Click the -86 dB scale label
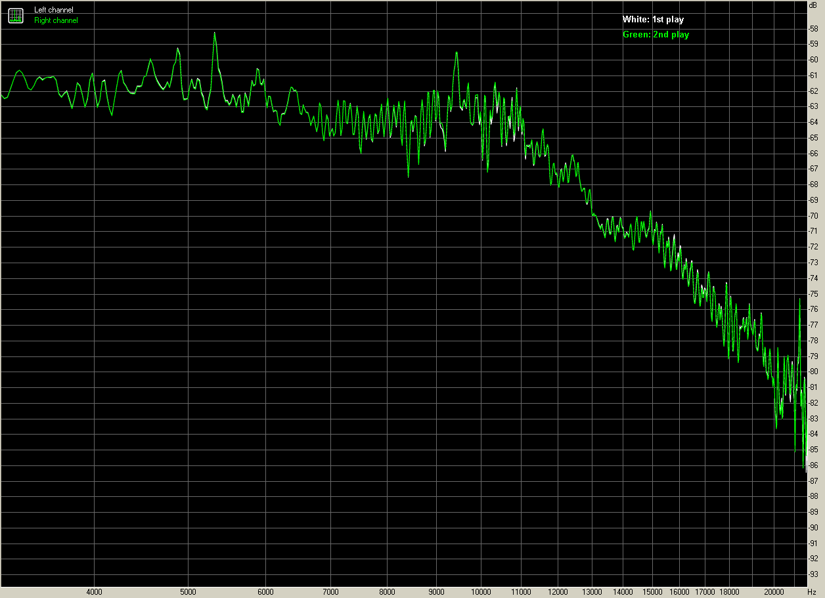Image resolution: width=825 pixels, height=598 pixels. tap(813, 465)
